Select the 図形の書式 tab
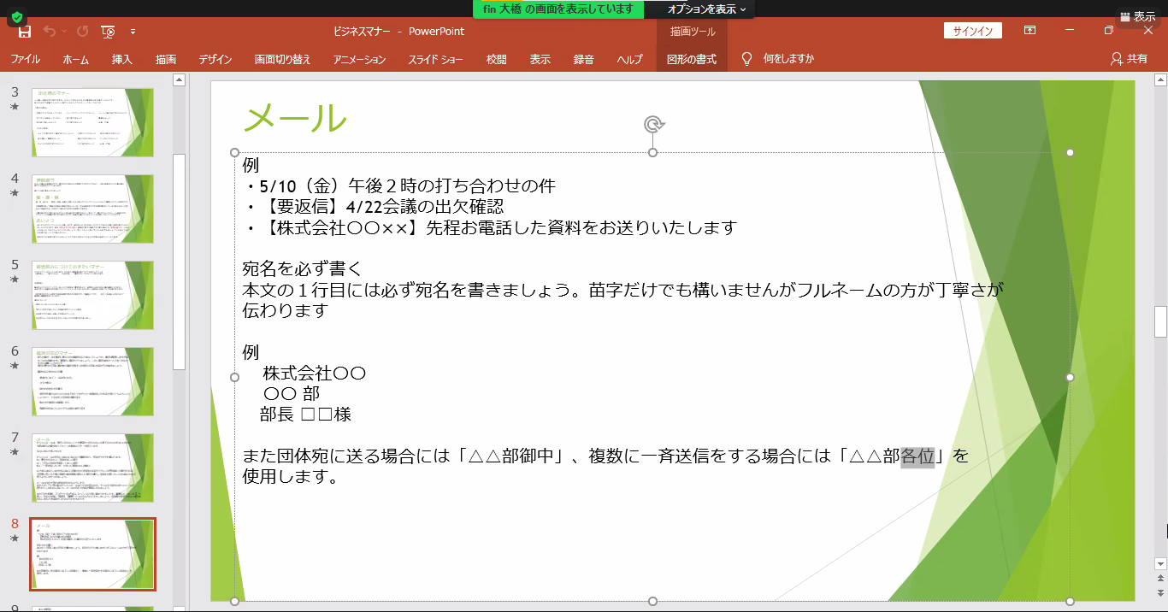 [x=692, y=59]
